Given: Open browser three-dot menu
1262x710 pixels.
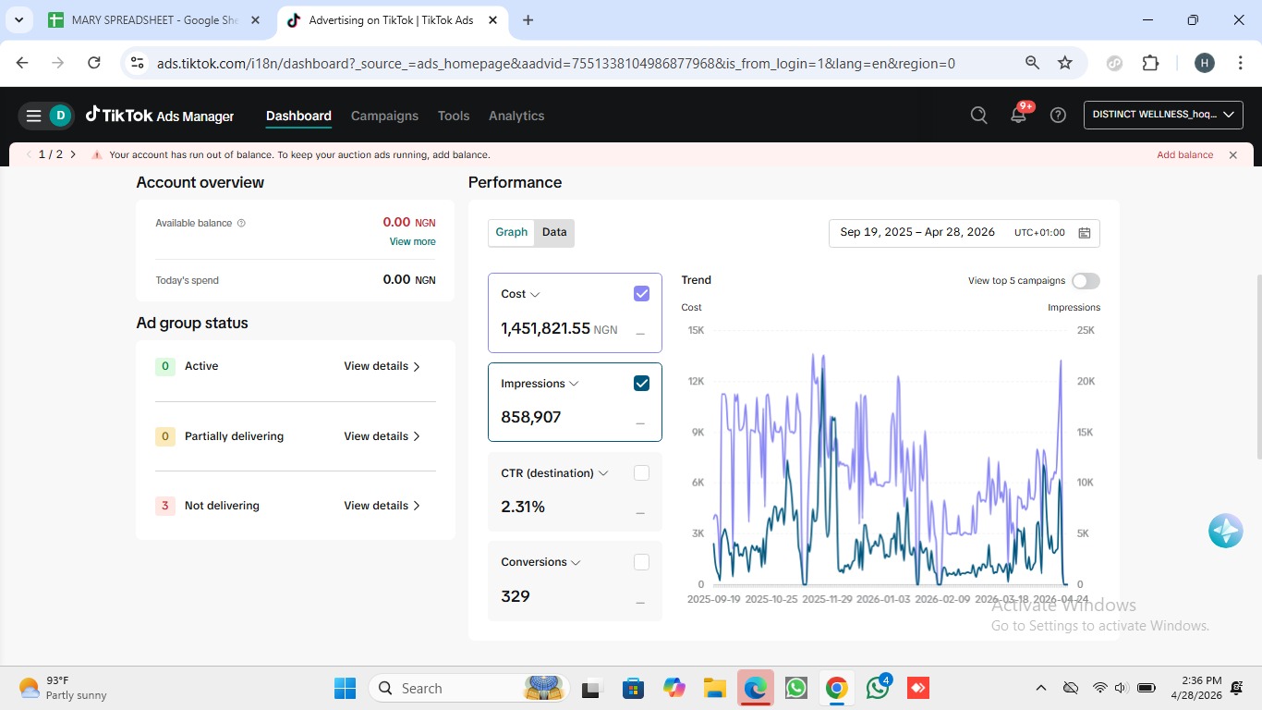Looking at the screenshot, I should (x=1240, y=63).
